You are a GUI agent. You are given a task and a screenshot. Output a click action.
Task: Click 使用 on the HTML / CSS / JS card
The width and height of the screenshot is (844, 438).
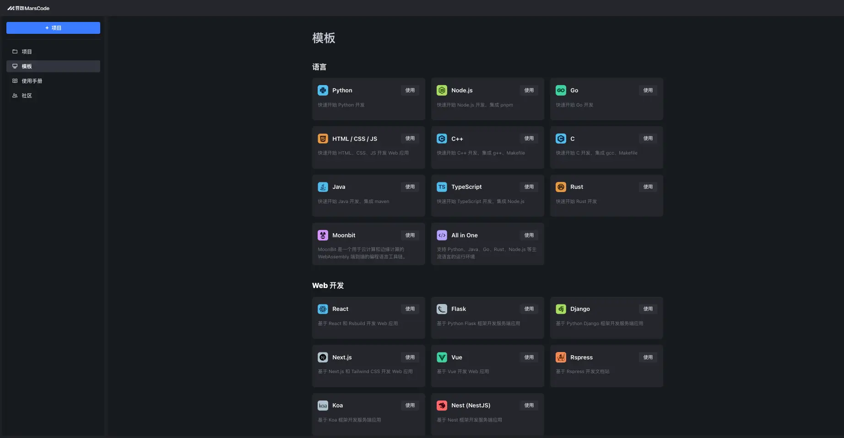(x=410, y=139)
